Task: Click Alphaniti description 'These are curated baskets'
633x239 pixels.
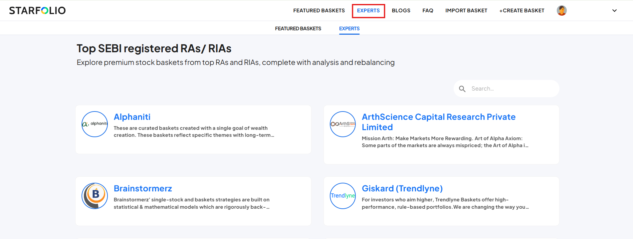Action: coord(194,131)
